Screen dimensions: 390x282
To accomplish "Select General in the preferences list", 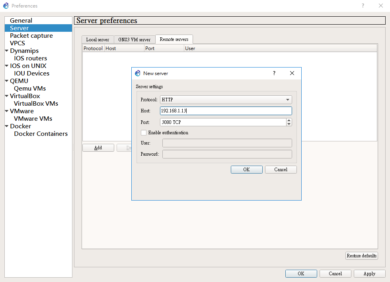I will coord(21,20).
